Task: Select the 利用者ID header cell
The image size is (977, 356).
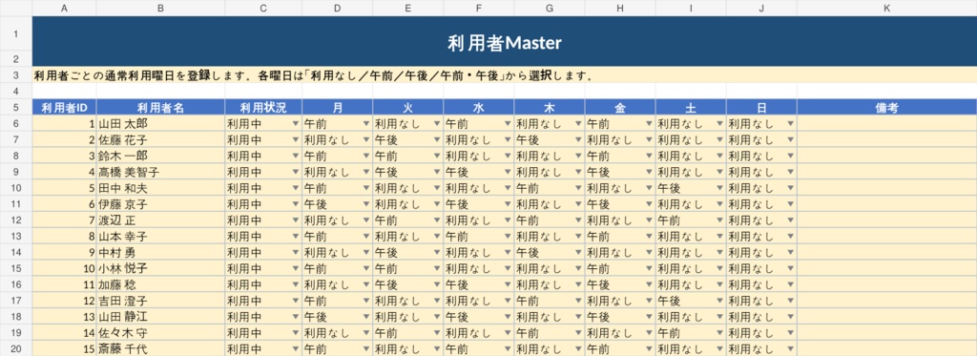Action: point(64,107)
